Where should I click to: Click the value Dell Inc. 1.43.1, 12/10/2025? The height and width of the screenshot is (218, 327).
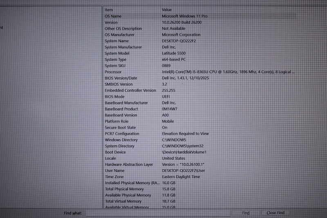pyautogui.click(x=185, y=78)
